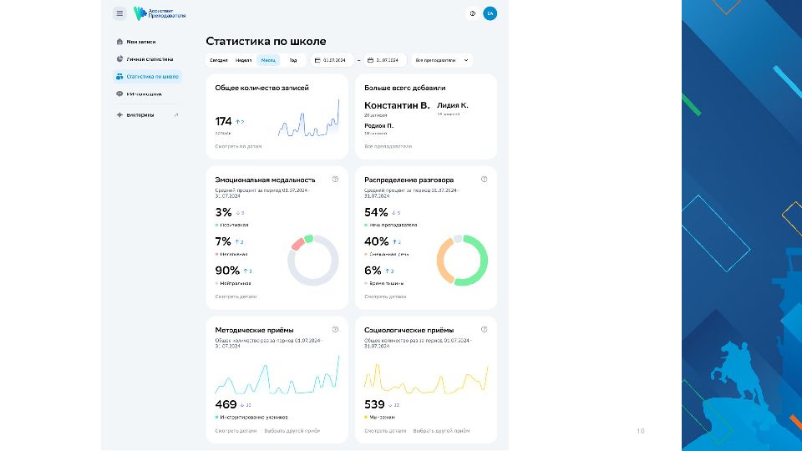
Task: Click the help icon on Эмоциональная модальность card
Action: click(x=335, y=179)
